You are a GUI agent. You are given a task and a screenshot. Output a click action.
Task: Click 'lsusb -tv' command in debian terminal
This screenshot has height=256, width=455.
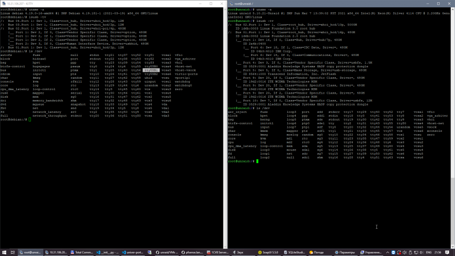coord(37,17)
